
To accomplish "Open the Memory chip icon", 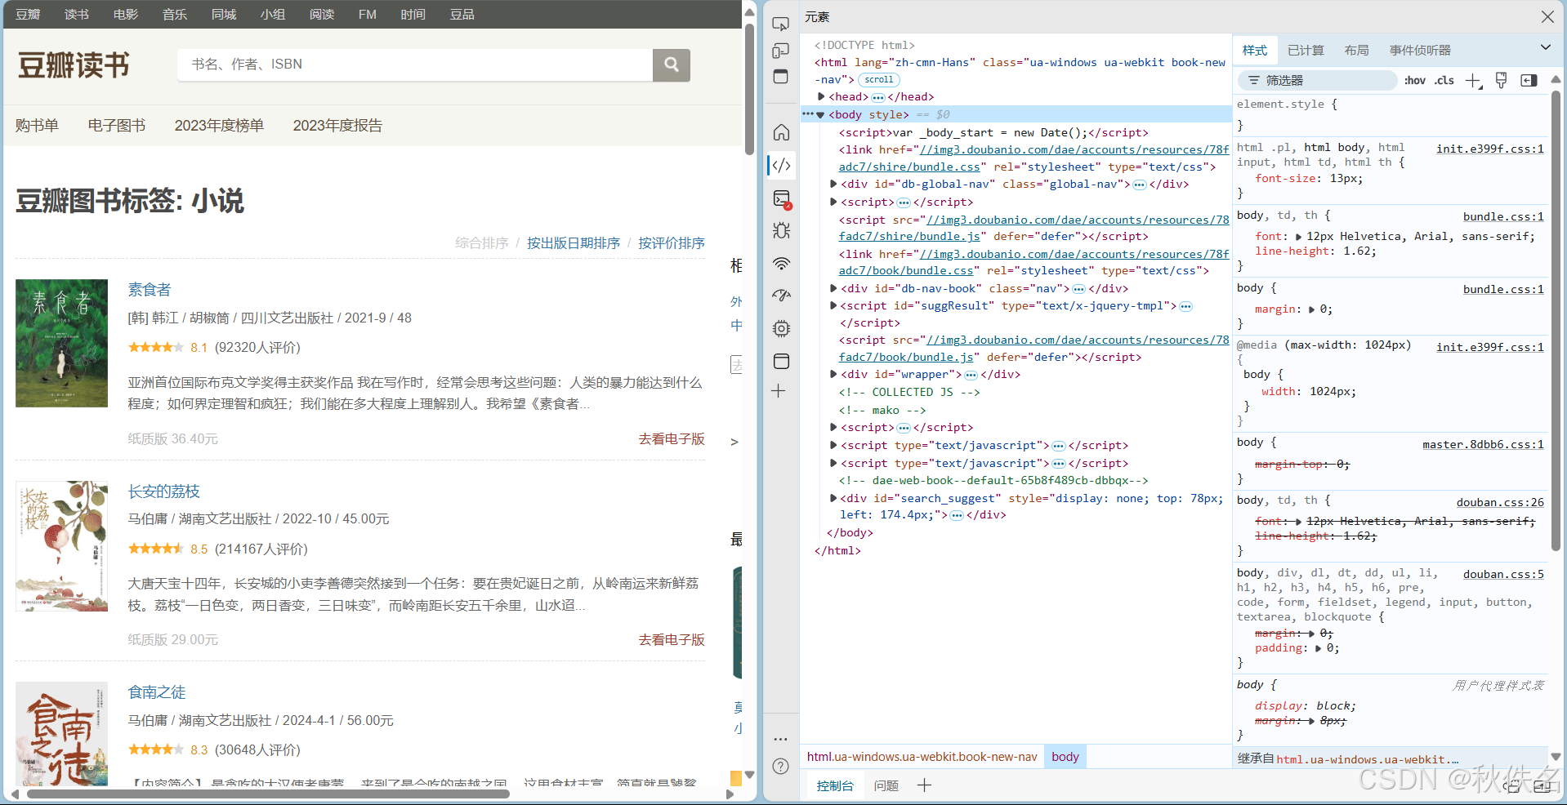I will [x=782, y=328].
